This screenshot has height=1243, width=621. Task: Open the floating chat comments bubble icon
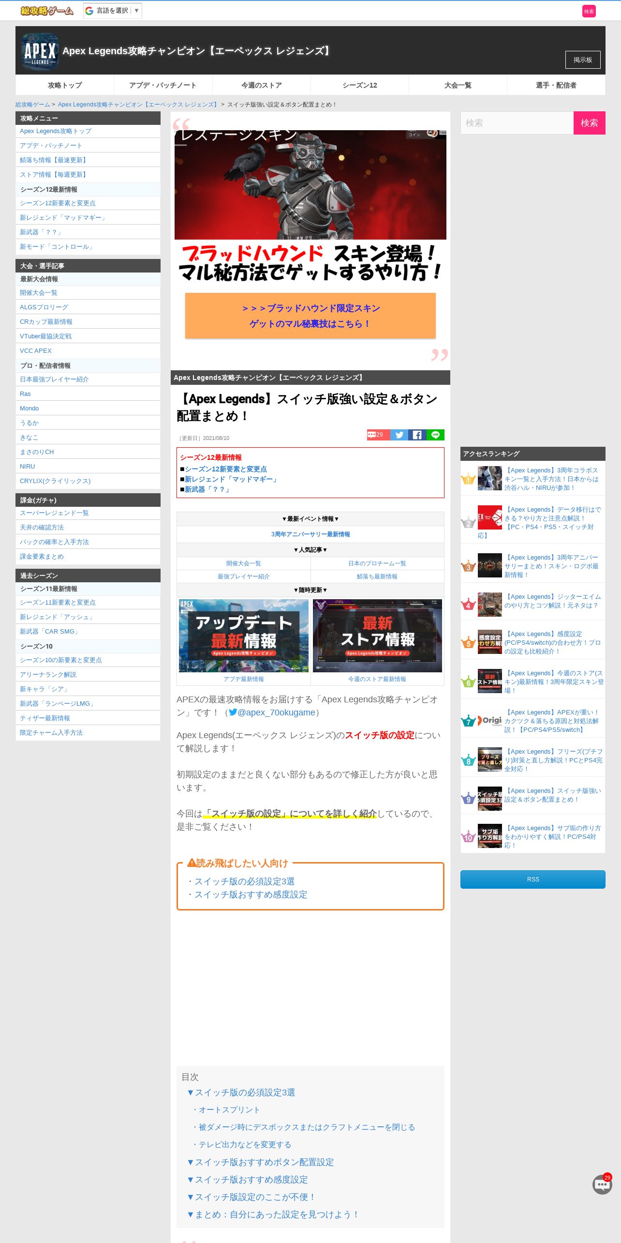602,1184
